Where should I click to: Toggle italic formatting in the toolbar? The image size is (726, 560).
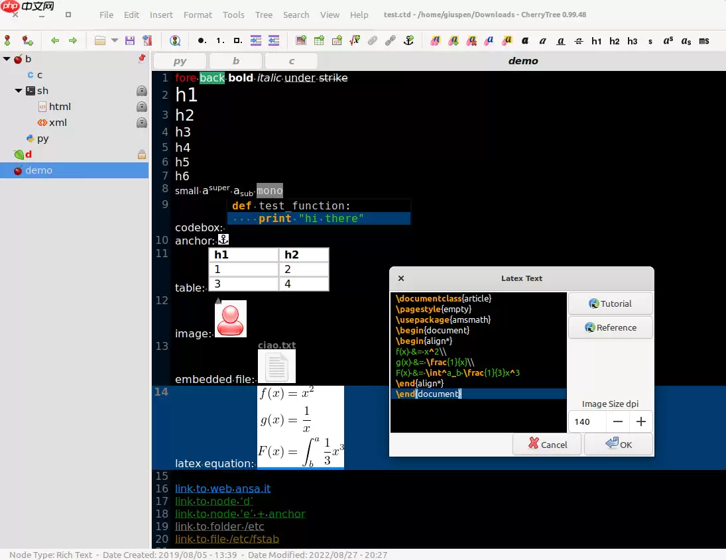tap(542, 40)
